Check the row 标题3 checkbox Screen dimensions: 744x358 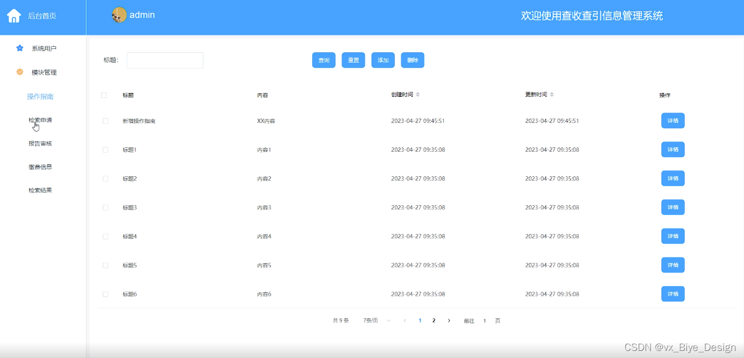[106, 207]
